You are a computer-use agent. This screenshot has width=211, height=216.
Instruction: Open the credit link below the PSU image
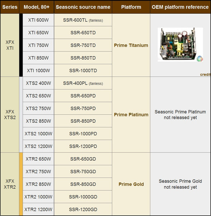tap(205, 75)
